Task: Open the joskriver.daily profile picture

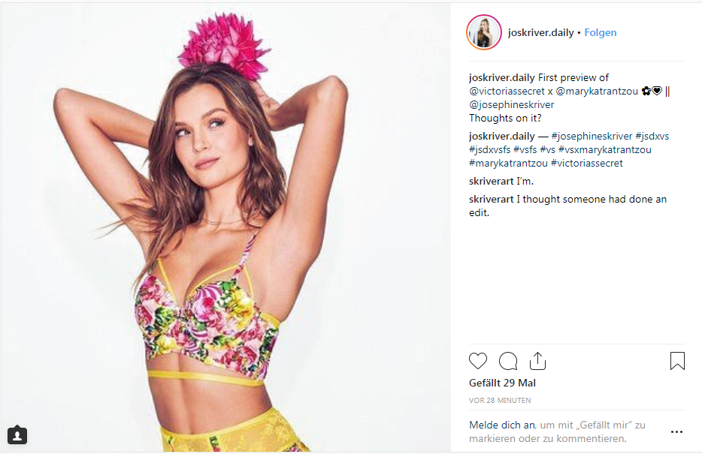Action: [x=484, y=32]
